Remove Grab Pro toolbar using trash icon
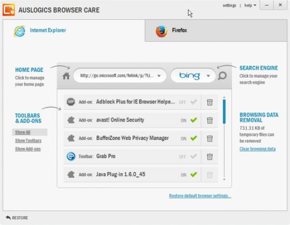The width and height of the screenshot is (290, 225). pyautogui.click(x=210, y=156)
